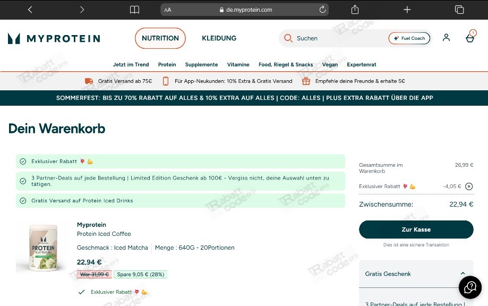The height and width of the screenshot is (306, 488).
Task: Click the War 31,99 € old price
Action: pos(95,275)
